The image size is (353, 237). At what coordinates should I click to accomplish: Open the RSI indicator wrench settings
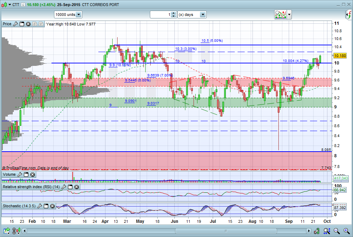[64, 187]
